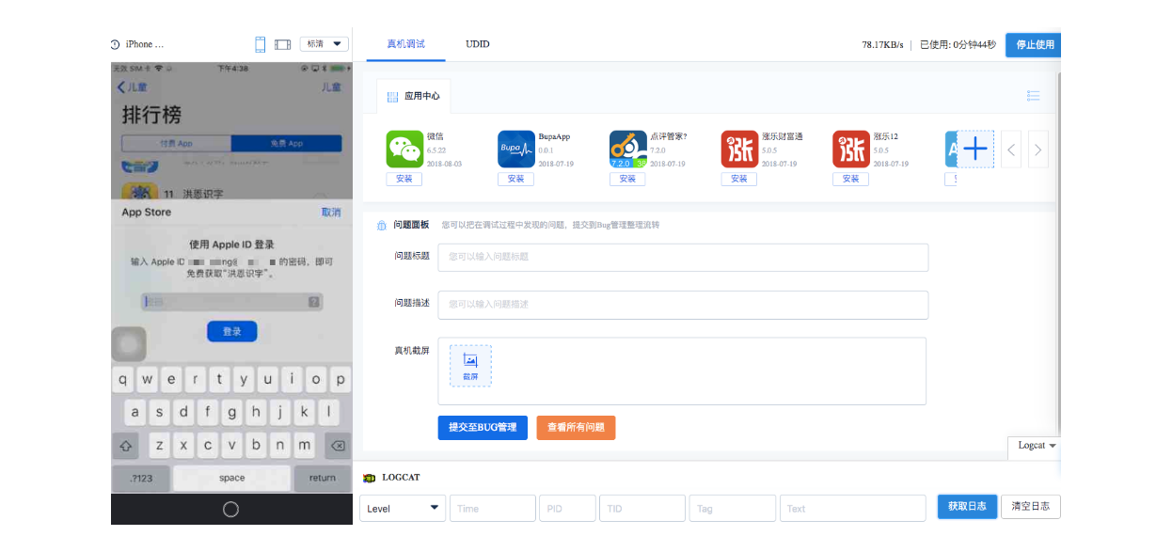Focus Apple ID password field on phone

[231, 302]
